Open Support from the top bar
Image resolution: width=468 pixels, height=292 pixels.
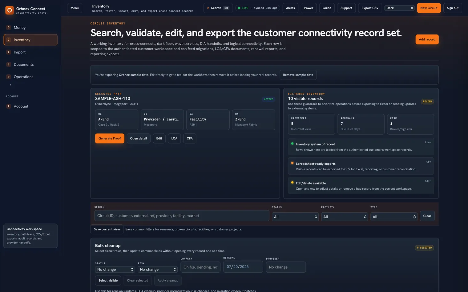click(x=346, y=8)
